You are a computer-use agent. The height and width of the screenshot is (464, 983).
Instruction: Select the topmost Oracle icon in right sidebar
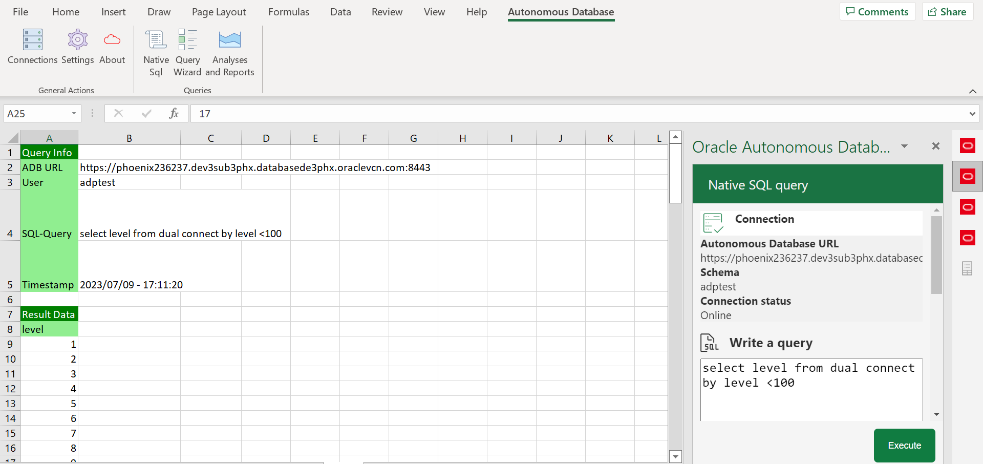968,145
